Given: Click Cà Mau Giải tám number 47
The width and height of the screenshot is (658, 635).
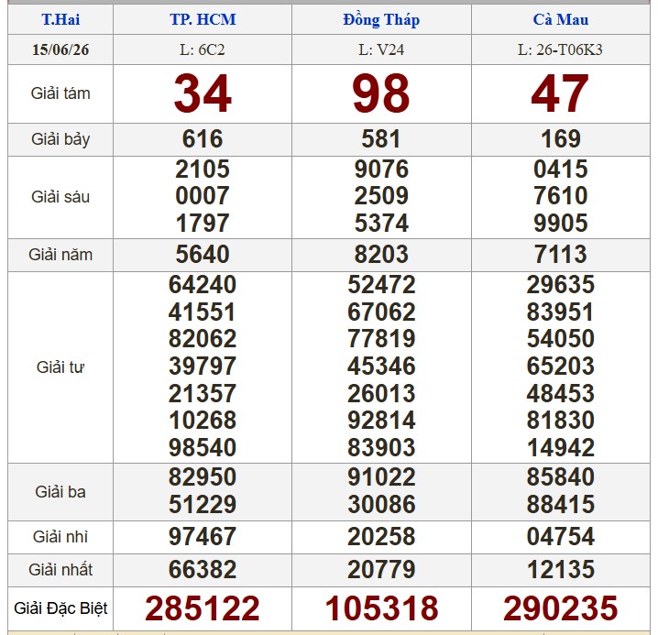Looking at the screenshot, I should pos(560,93).
